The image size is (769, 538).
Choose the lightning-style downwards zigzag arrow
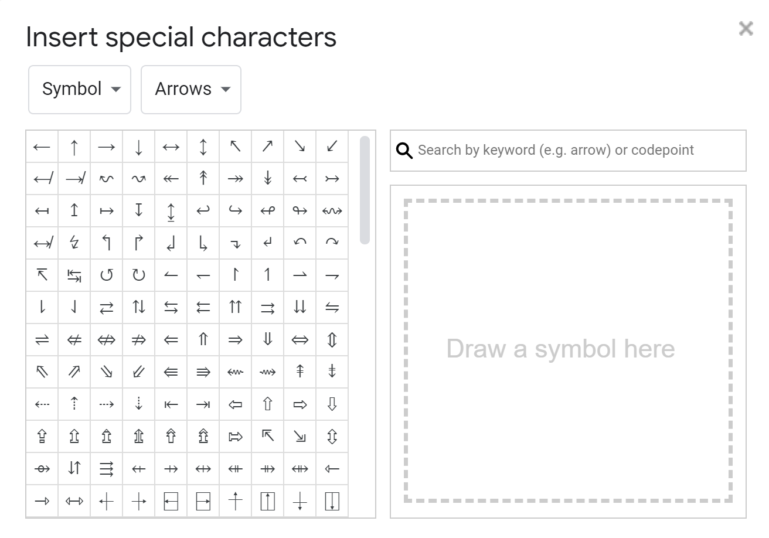[x=74, y=243]
